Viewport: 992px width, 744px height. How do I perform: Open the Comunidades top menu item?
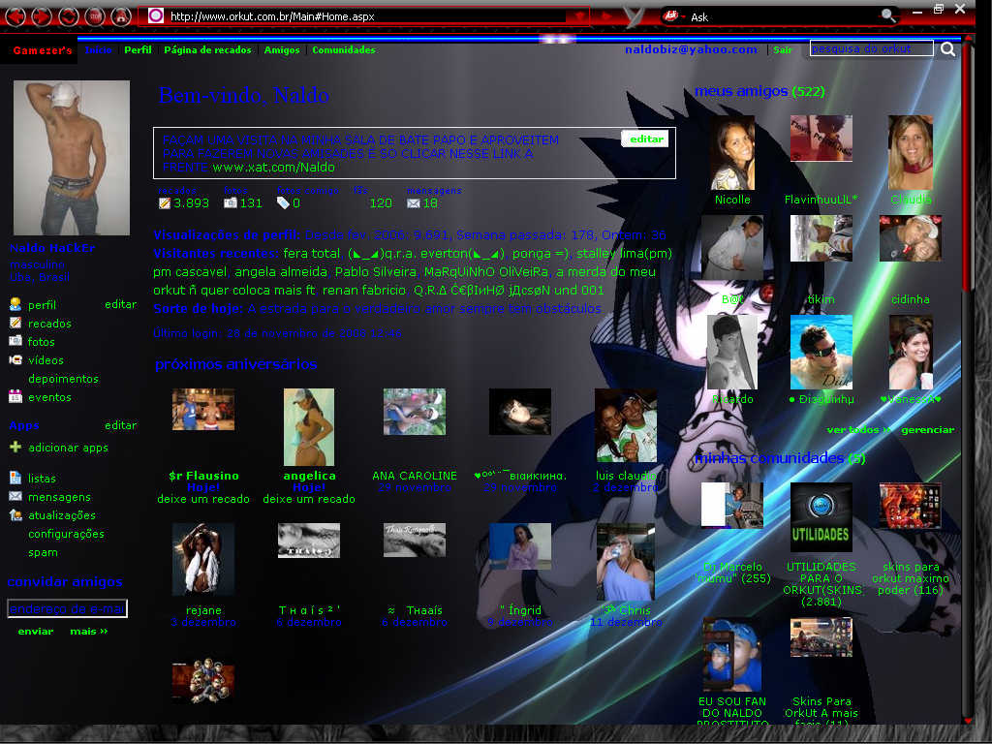click(x=344, y=50)
